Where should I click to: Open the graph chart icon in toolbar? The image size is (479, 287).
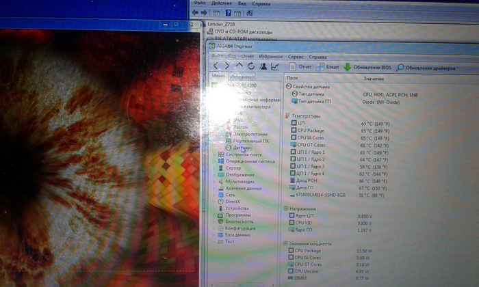(275, 66)
